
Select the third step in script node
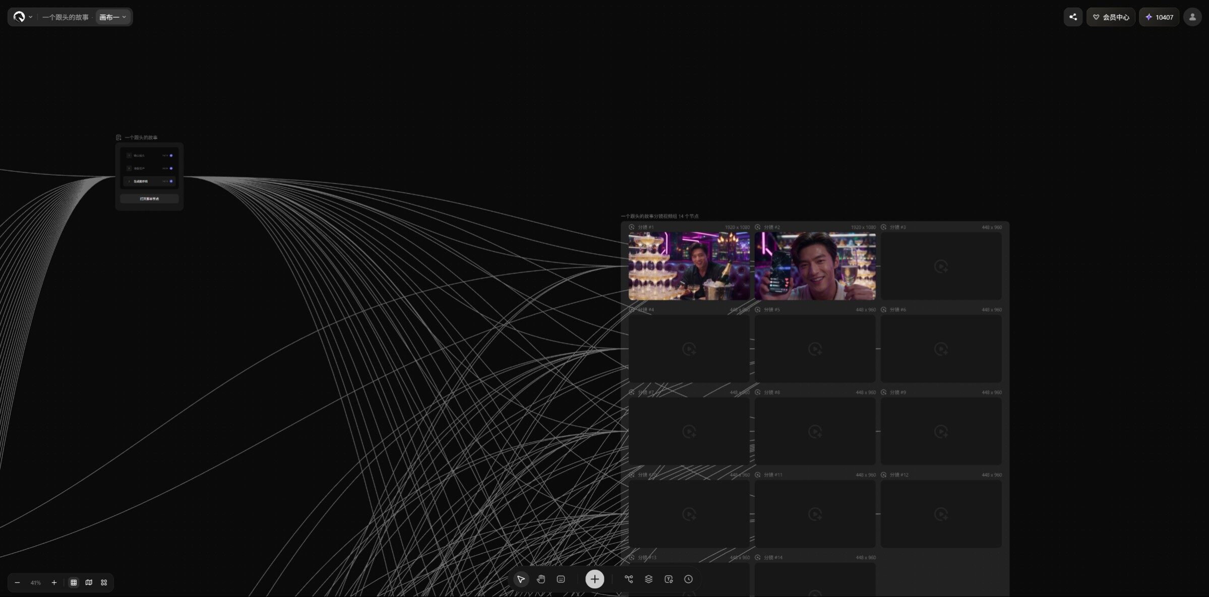coord(150,181)
